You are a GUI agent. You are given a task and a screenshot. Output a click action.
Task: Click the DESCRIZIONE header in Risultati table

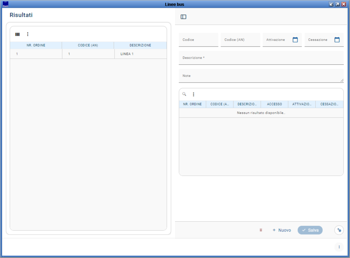140,45
